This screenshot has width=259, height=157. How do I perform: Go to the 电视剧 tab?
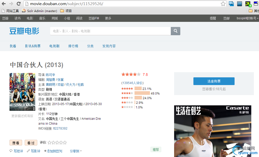pos(54,46)
